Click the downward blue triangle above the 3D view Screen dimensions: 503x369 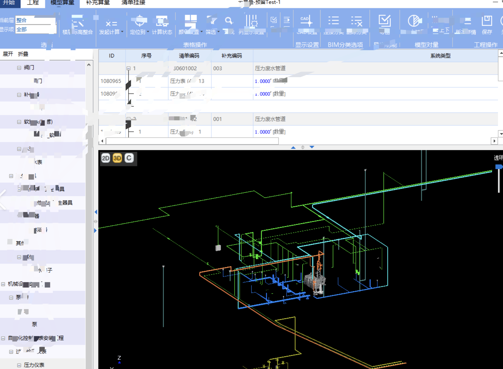312,147
